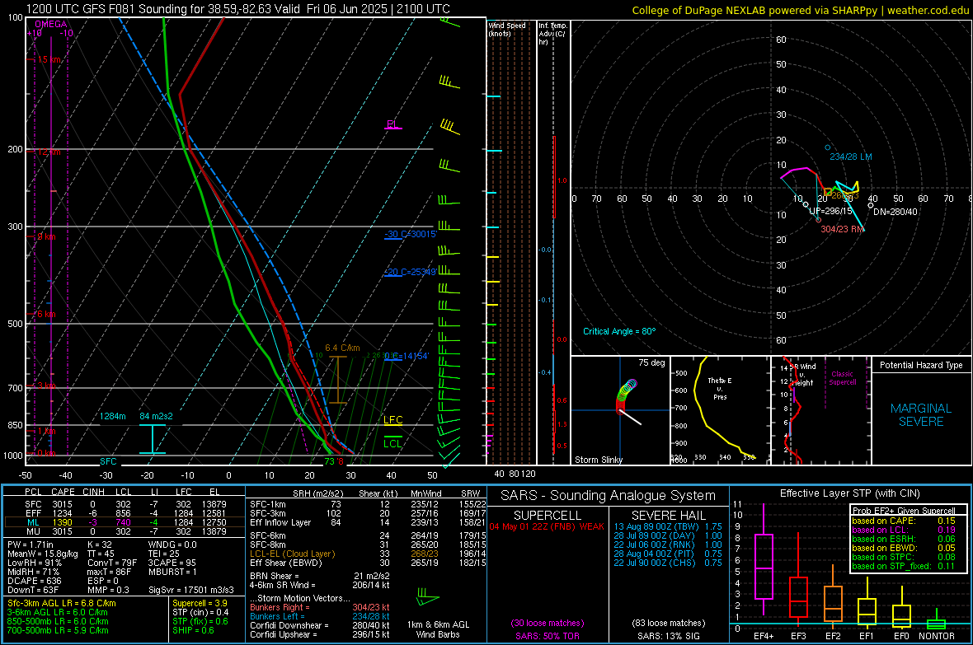973x645 pixels.
Task: Click the Supercell = 3.9 parameter
Action: click(x=200, y=603)
